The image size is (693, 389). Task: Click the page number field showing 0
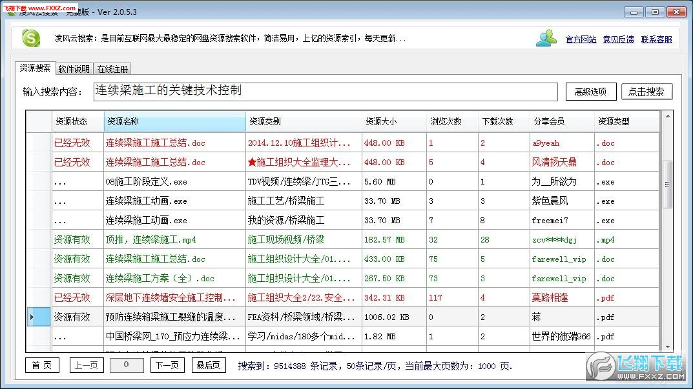127,365
